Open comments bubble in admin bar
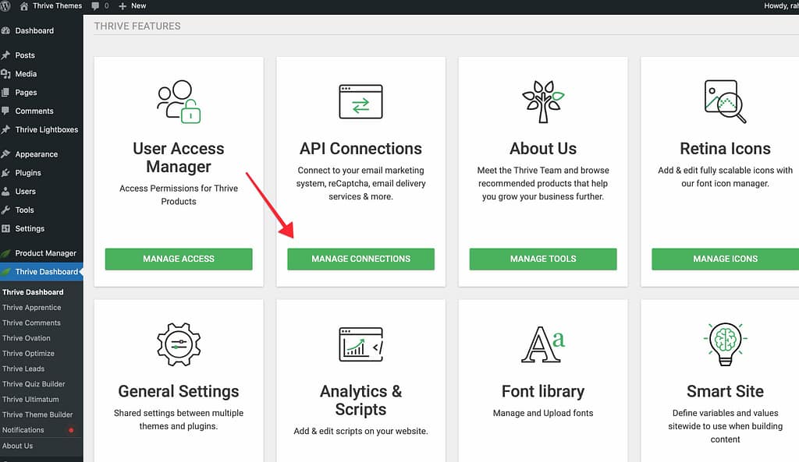The width and height of the screenshot is (799, 462). click(100, 5)
